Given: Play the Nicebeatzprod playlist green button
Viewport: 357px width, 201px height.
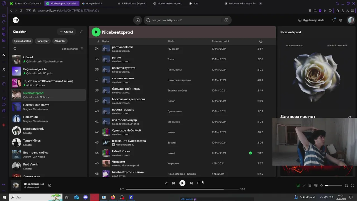Looking at the screenshot, I should [x=96, y=32].
